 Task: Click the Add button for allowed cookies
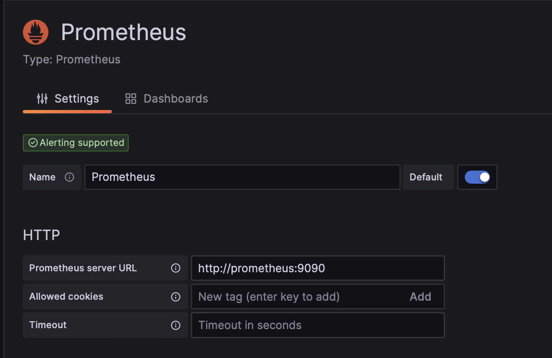[420, 296]
